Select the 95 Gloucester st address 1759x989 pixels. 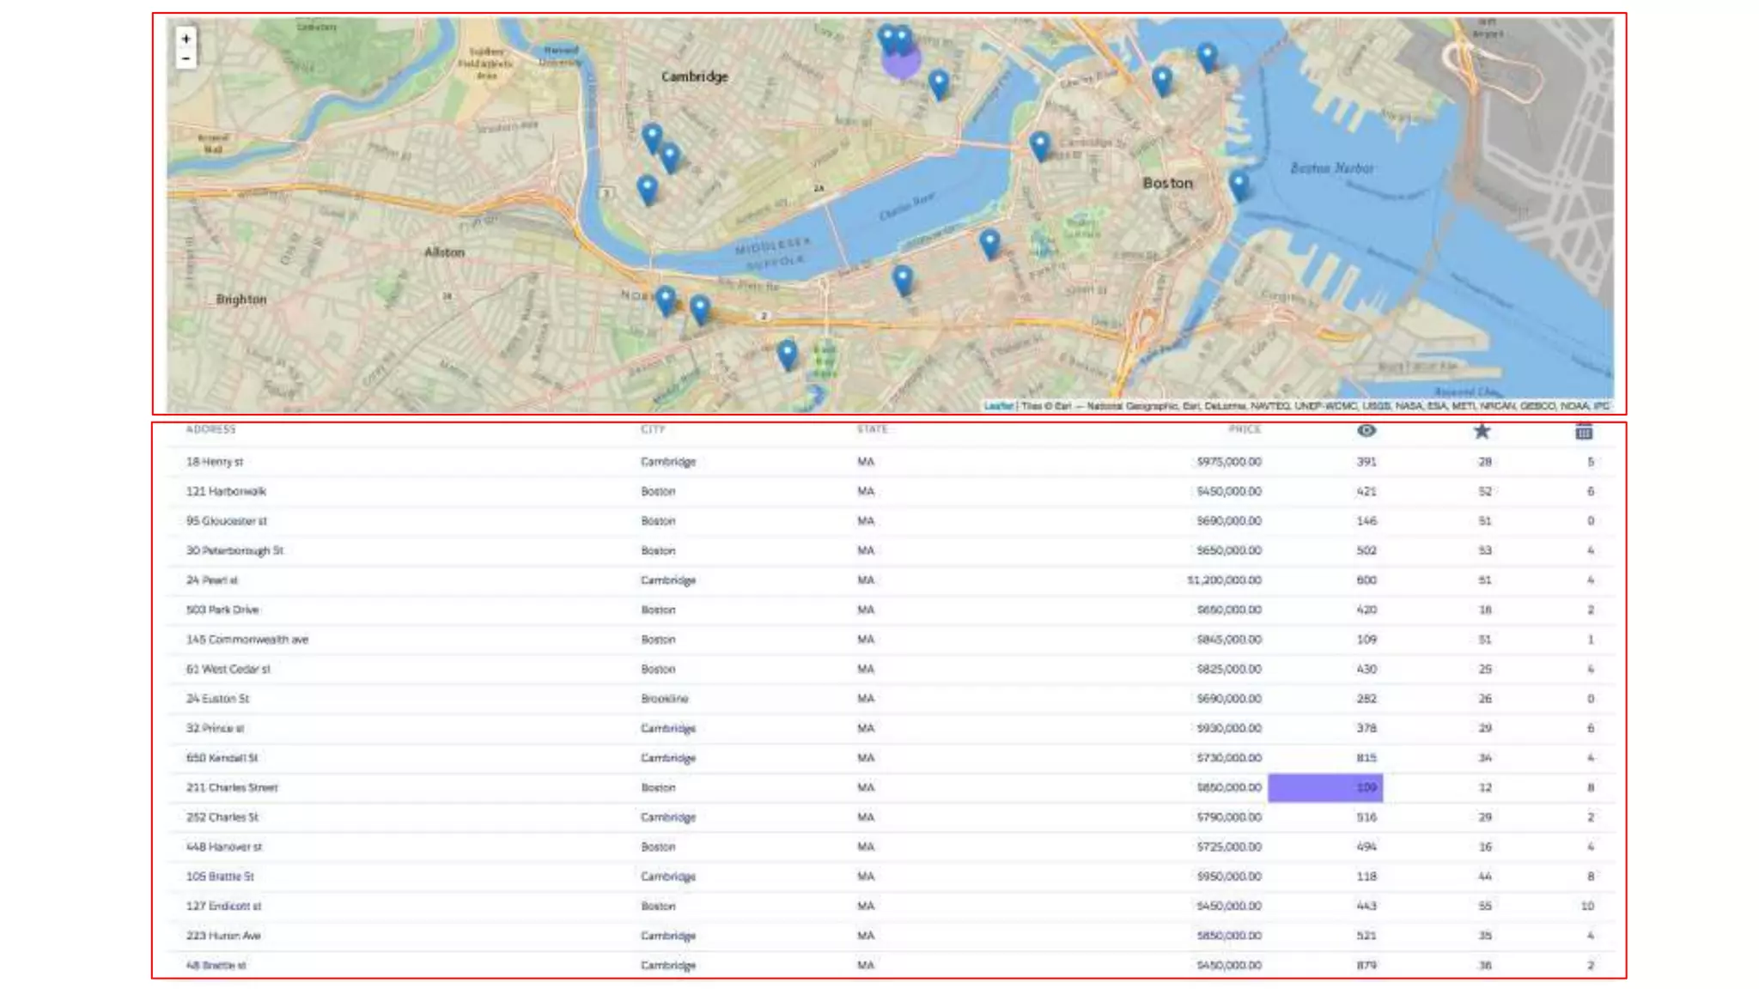(x=227, y=521)
